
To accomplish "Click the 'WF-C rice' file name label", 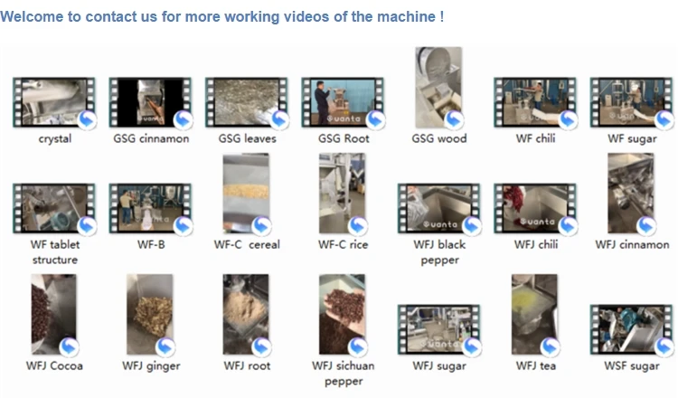I will [343, 244].
